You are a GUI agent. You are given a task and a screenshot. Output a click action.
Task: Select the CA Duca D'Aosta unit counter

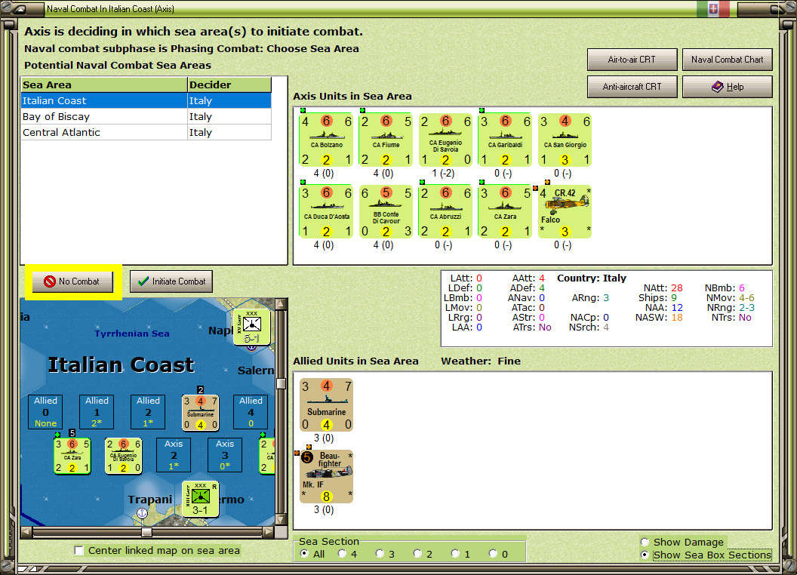[326, 211]
